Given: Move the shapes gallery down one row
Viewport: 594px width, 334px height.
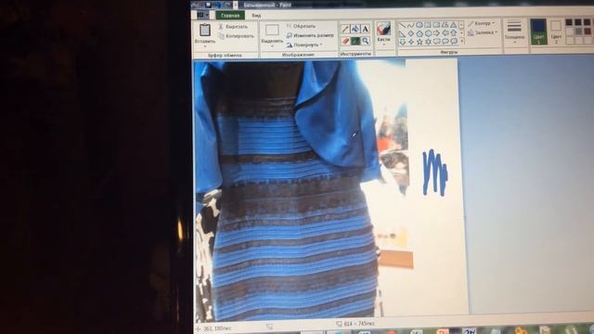Looking at the screenshot, I should click(x=462, y=33).
